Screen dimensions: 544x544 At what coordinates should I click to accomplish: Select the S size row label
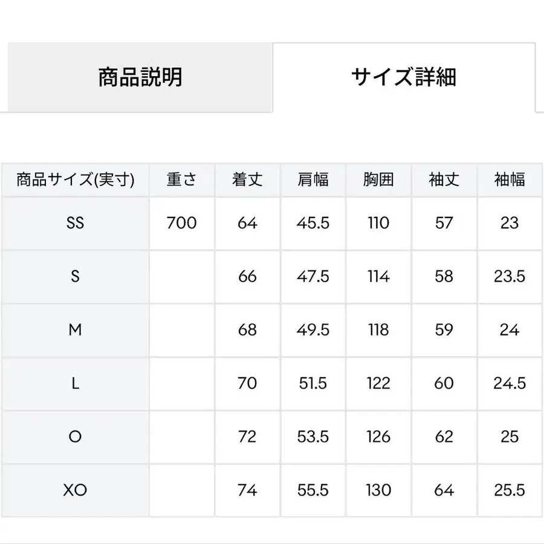(75, 276)
